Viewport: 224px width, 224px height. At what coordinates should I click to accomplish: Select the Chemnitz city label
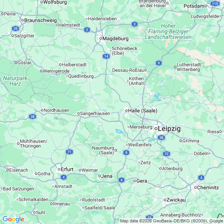208,188
